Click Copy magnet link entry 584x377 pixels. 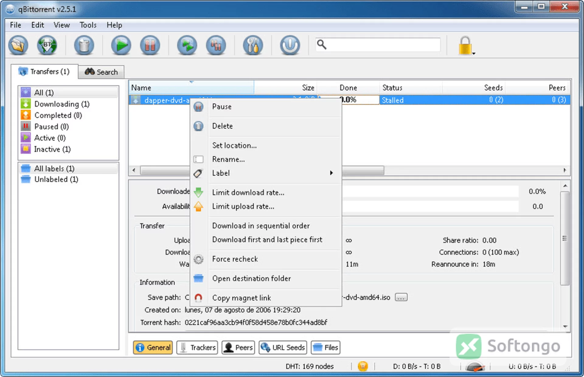coord(266,298)
